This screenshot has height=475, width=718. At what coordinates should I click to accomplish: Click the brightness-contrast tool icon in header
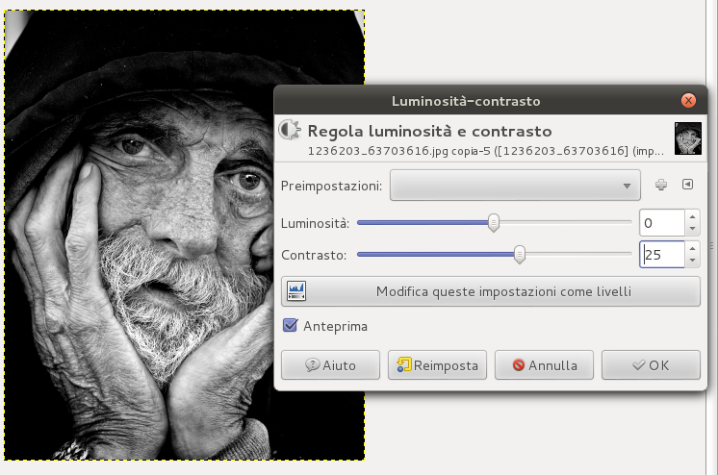click(290, 130)
